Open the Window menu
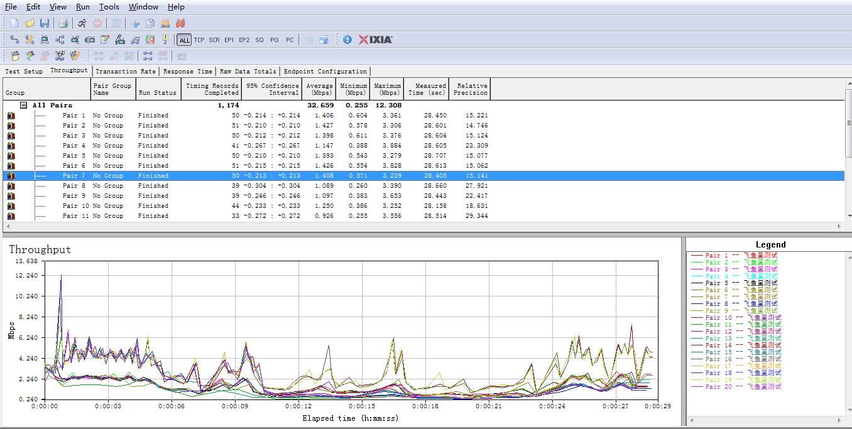This screenshot has width=852, height=429. tap(143, 7)
